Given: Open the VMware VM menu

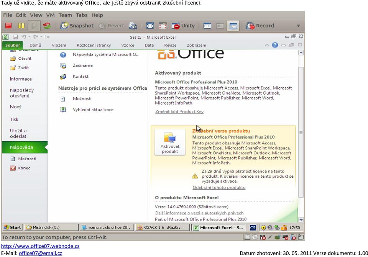Looking at the screenshot, I should (50, 15).
